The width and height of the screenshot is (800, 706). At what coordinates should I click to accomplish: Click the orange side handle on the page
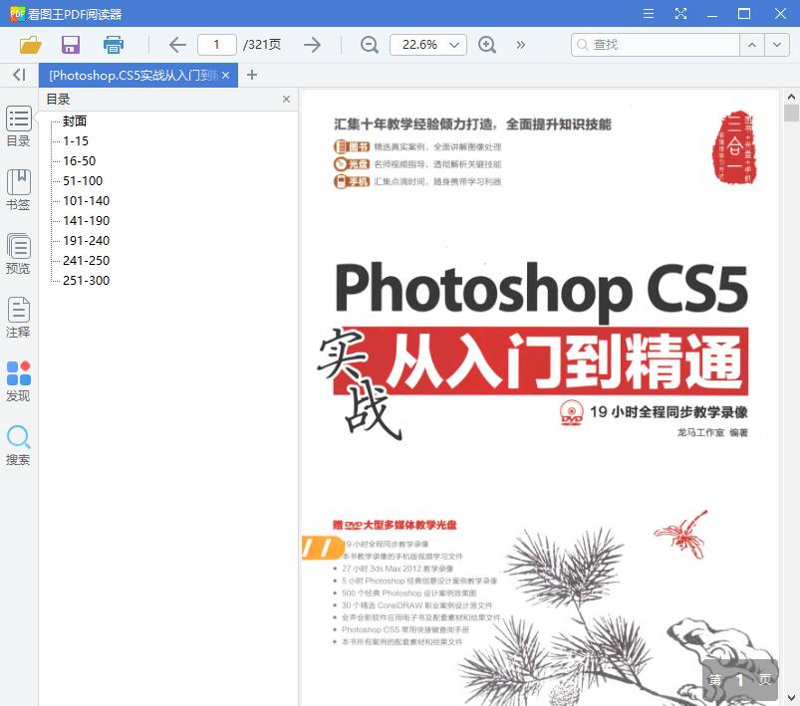coord(322,548)
